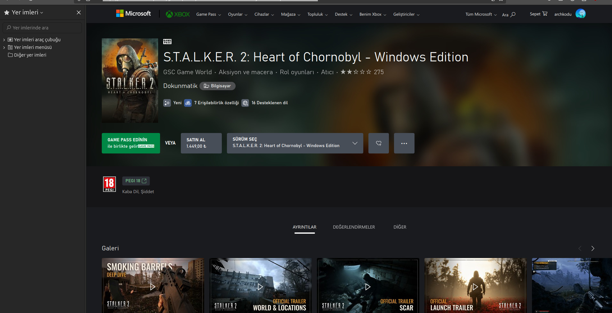Go to previous gallery items arrow
Viewport: 612px width, 313px height.
pyautogui.click(x=580, y=248)
